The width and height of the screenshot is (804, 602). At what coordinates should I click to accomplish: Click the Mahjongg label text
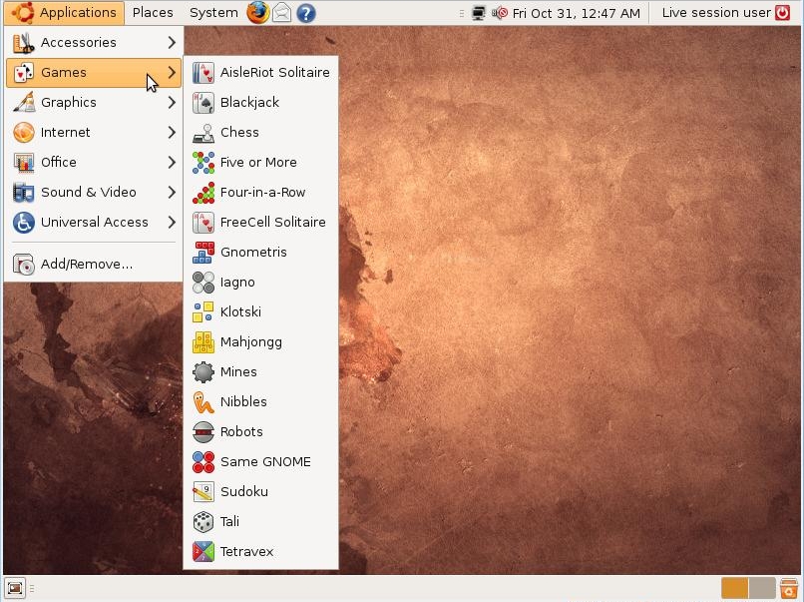[251, 342]
